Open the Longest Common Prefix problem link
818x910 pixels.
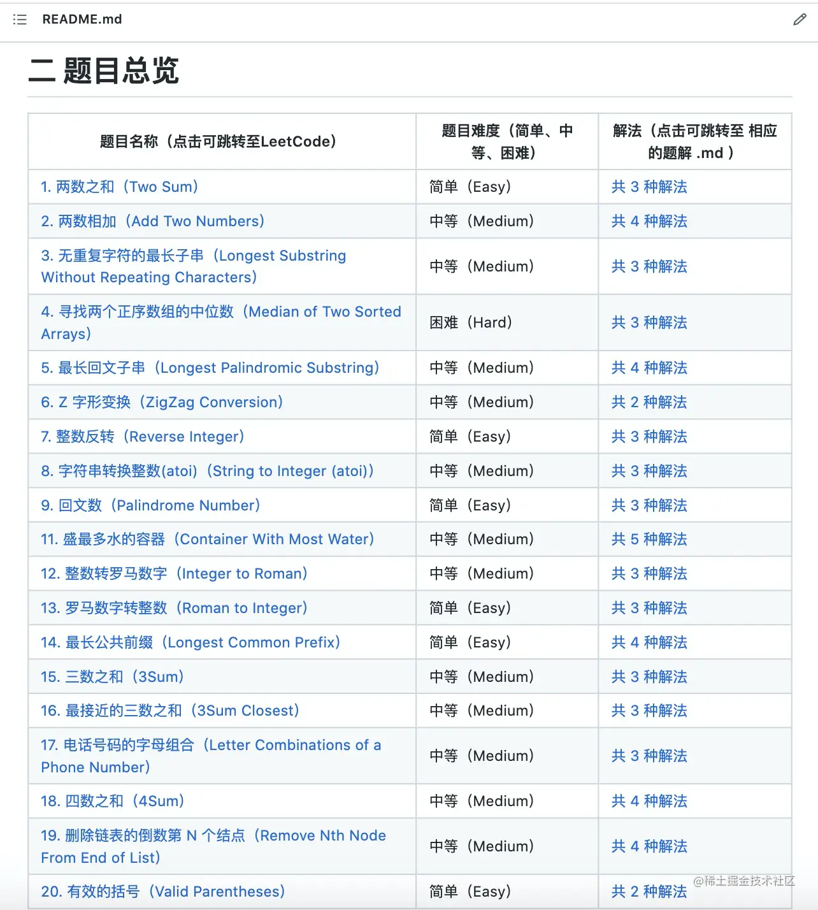pos(189,642)
